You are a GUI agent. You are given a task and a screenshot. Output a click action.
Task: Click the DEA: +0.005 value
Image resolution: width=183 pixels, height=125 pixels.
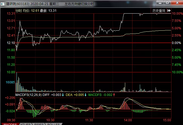pos(75,95)
